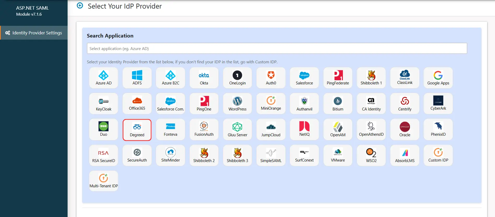Select the Bitium provider
This screenshot has height=217, width=495.
click(x=338, y=103)
